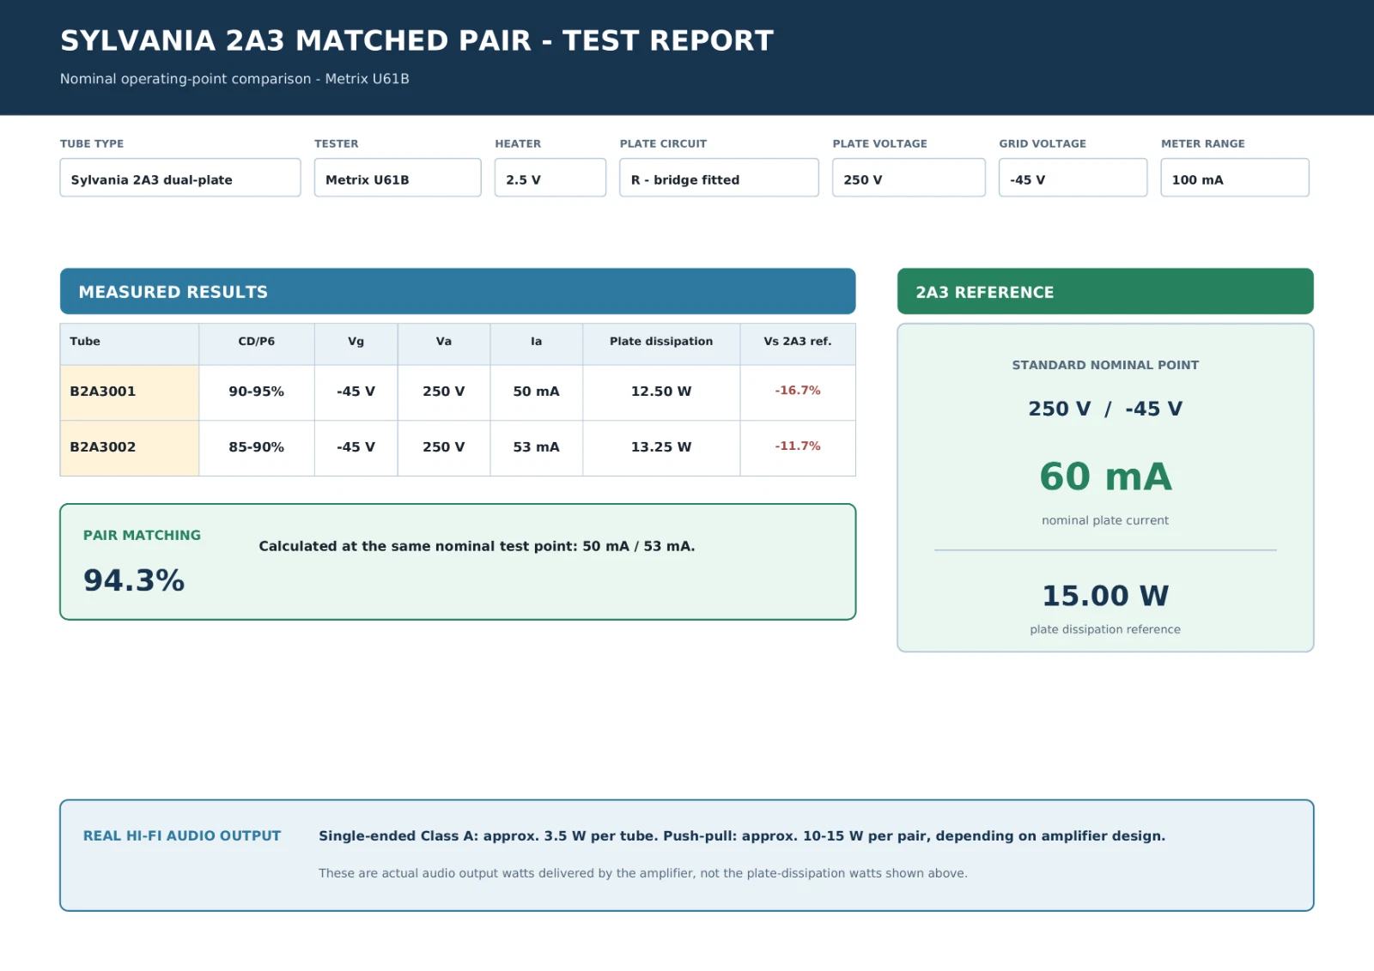Click the Vg '-45 V' cell for B2A3002
The width and height of the screenshot is (1374, 971).
click(x=356, y=448)
